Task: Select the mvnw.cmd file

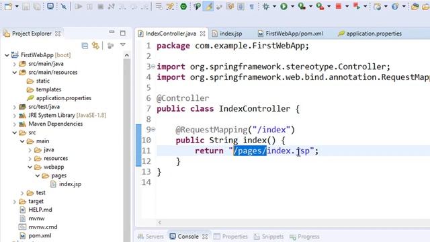Action: coord(43,227)
